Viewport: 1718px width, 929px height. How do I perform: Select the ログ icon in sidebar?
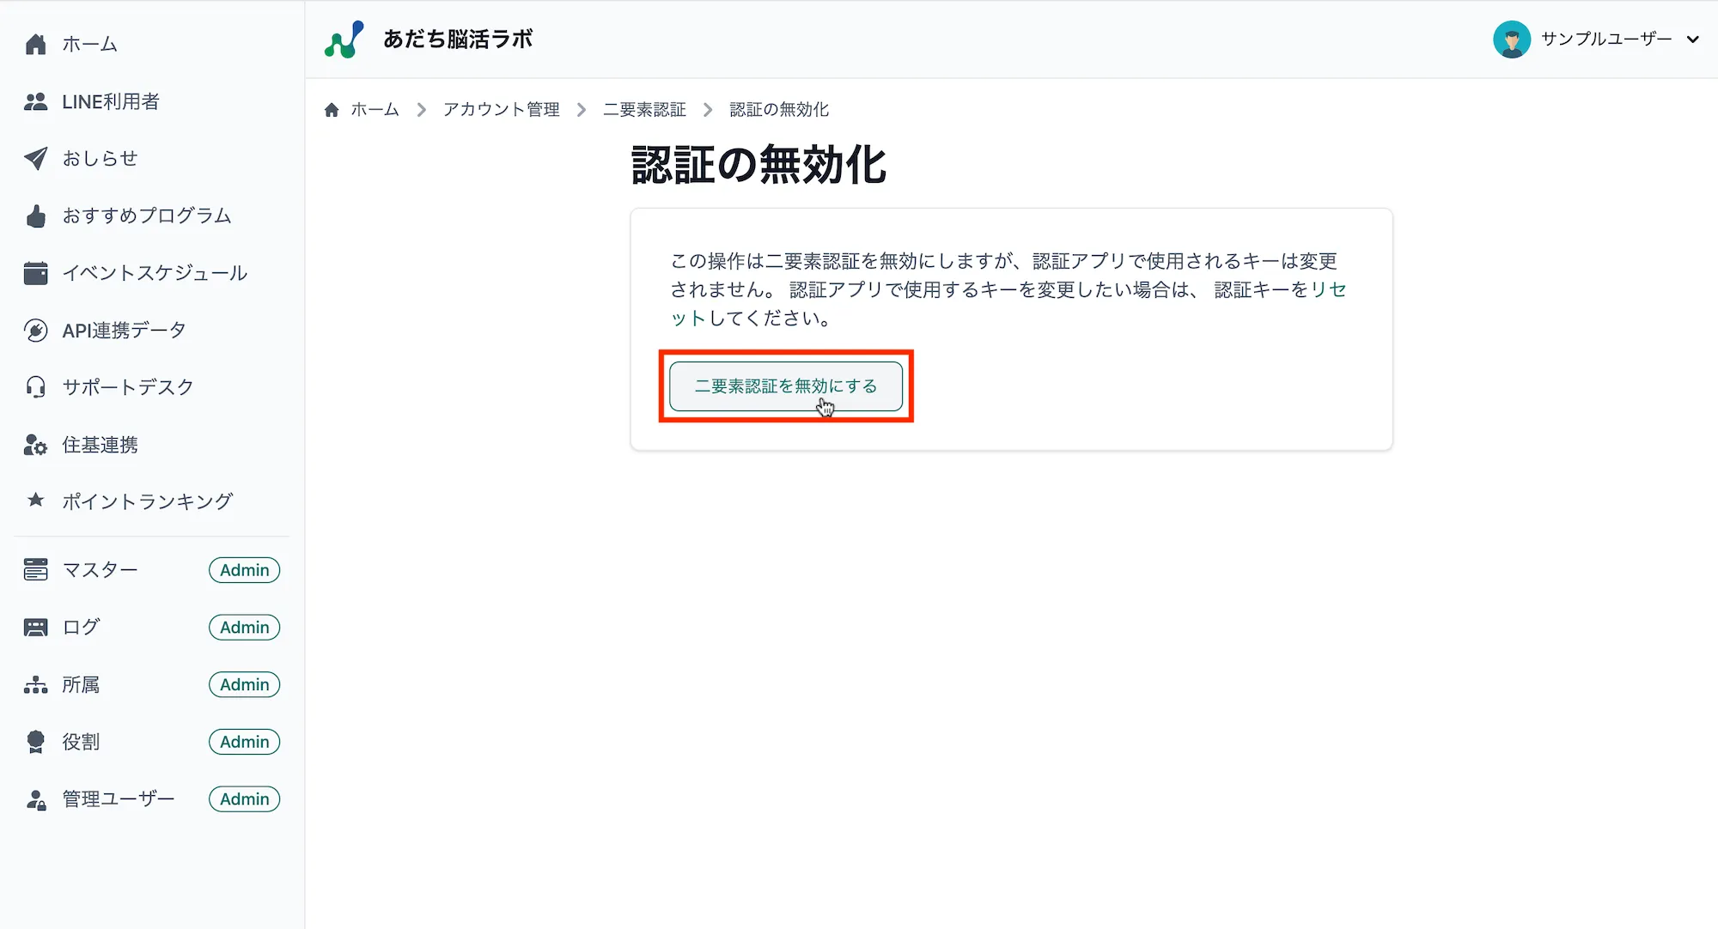(x=35, y=627)
